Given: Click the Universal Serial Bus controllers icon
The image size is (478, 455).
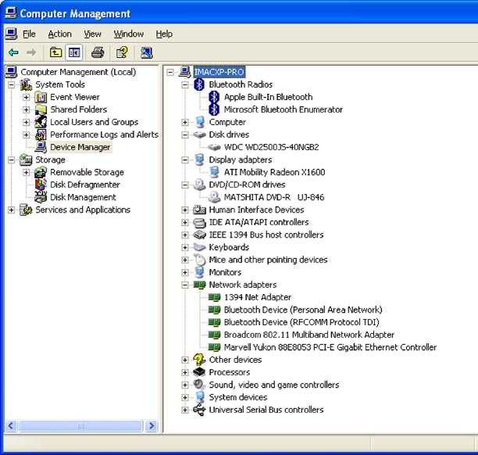Looking at the screenshot, I should (199, 410).
